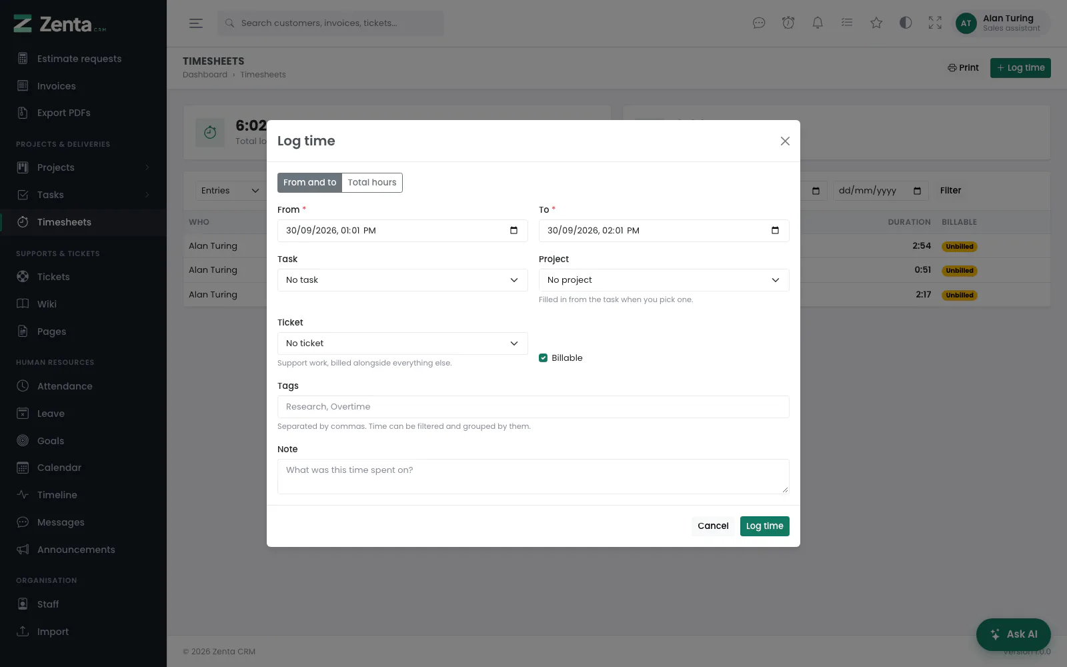Uncheck the Billable checkbox
The width and height of the screenshot is (1067, 667).
click(x=544, y=358)
